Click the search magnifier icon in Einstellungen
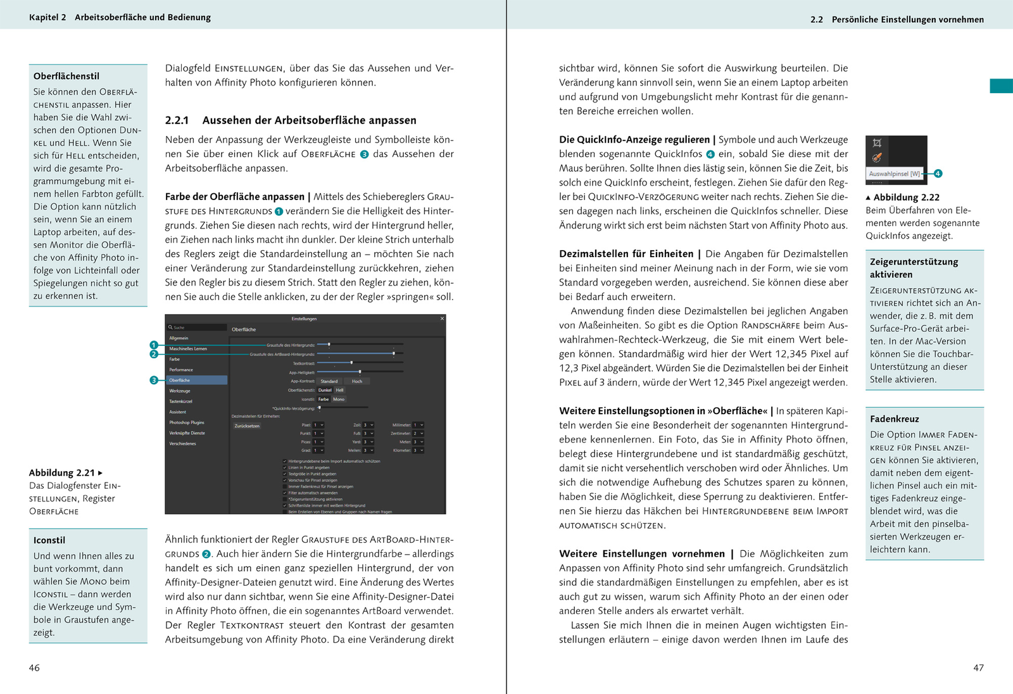Image resolution: width=1013 pixels, height=694 pixels. pyautogui.click(x=170, y=327)
